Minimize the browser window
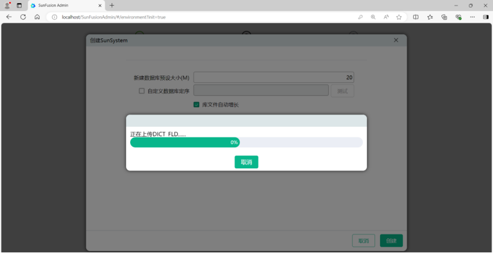The image size is (493, 253). click(456, 6)
